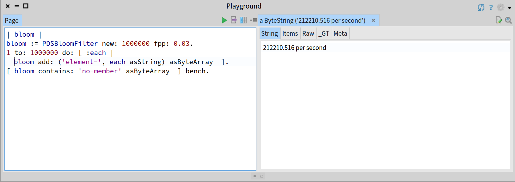Click the 'element-' string literal
The height and width of the screenshot is (182, 515).
[x=82, y=62]
